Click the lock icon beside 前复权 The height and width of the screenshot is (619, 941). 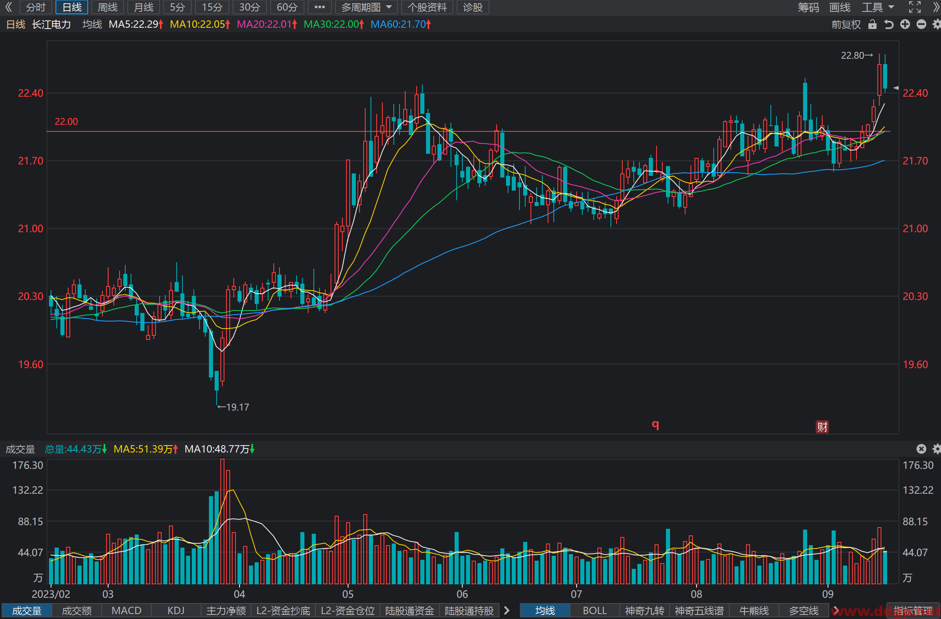[872, 24]
